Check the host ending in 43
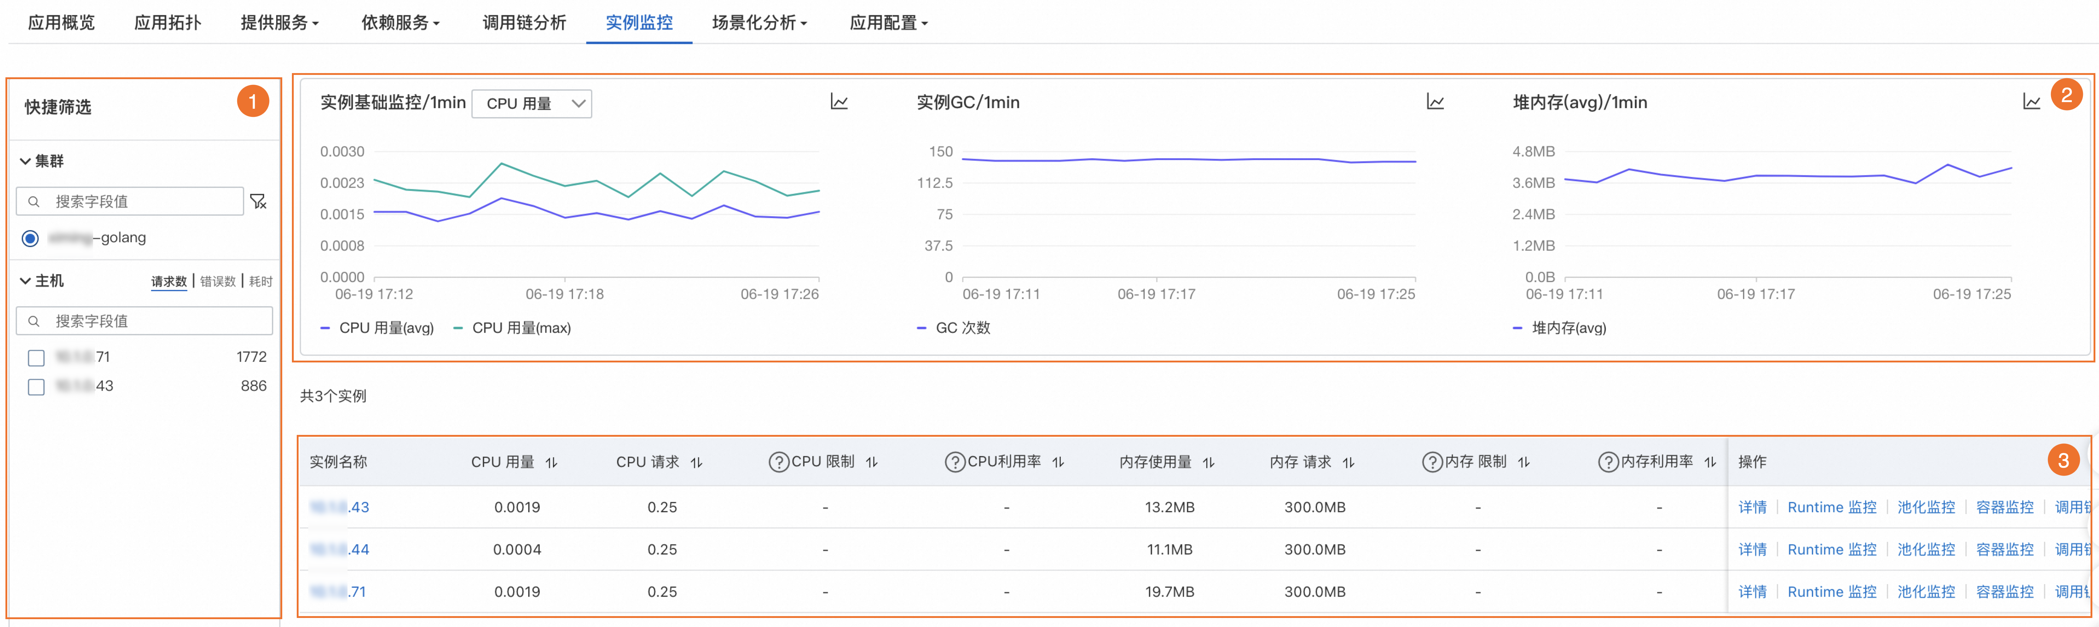This screenshot has width=2099, height=627. click(36, 387)
